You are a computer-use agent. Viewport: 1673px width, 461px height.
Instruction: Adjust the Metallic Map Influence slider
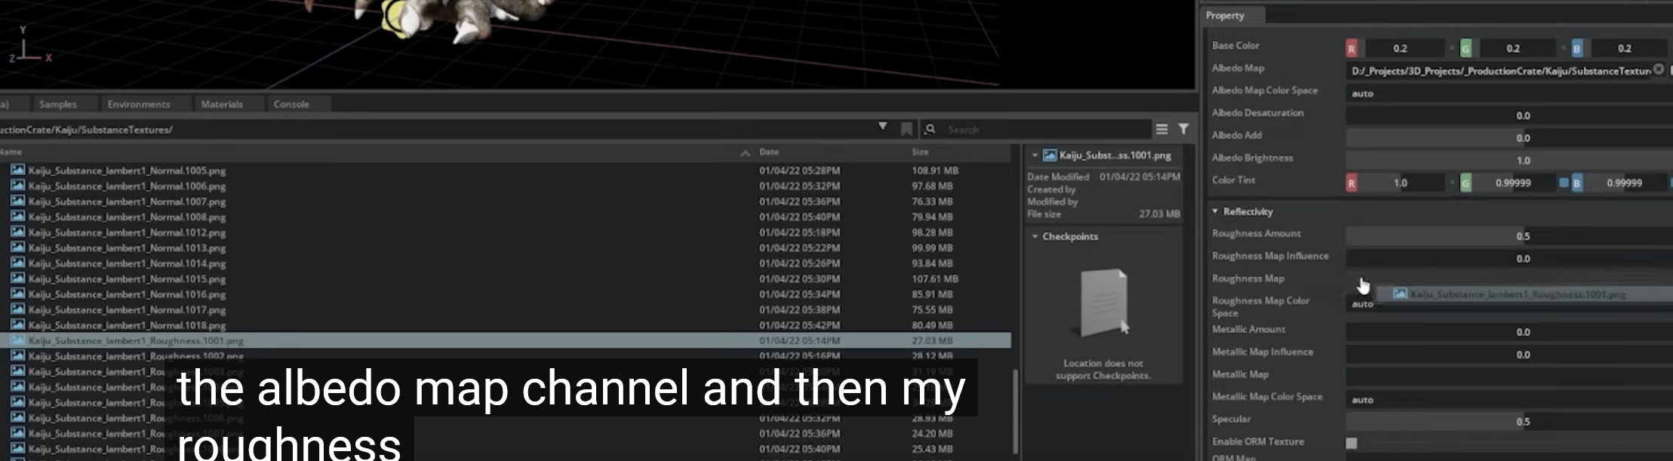(1509, 355)
